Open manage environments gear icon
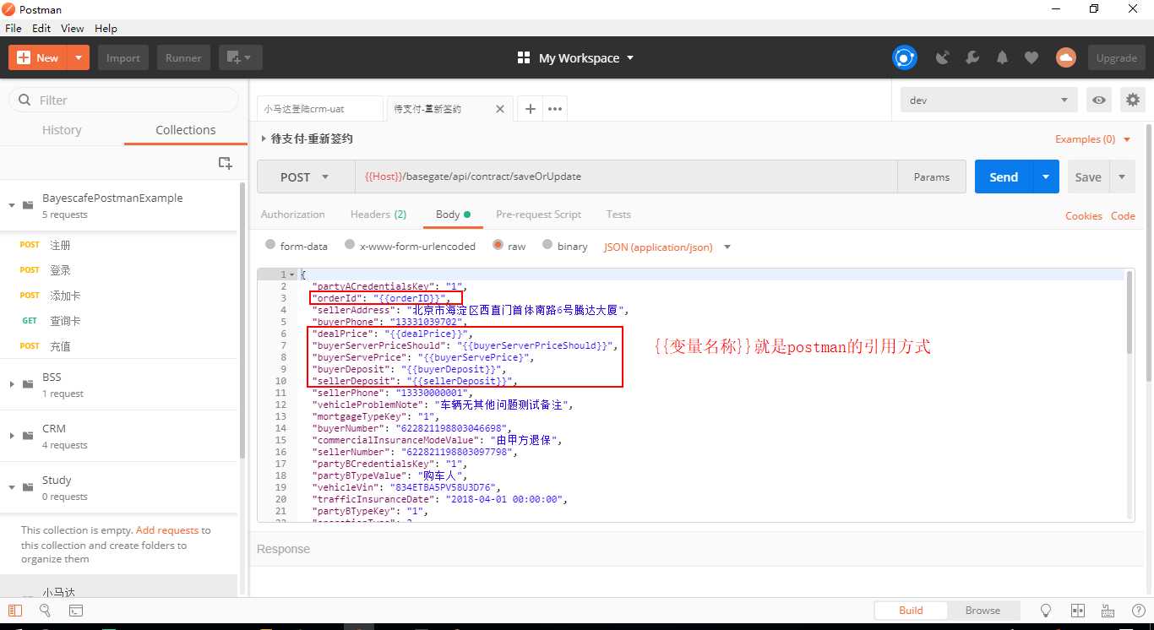The image size is (1154, 630). pyautogui.click(x=1133, y=100)
